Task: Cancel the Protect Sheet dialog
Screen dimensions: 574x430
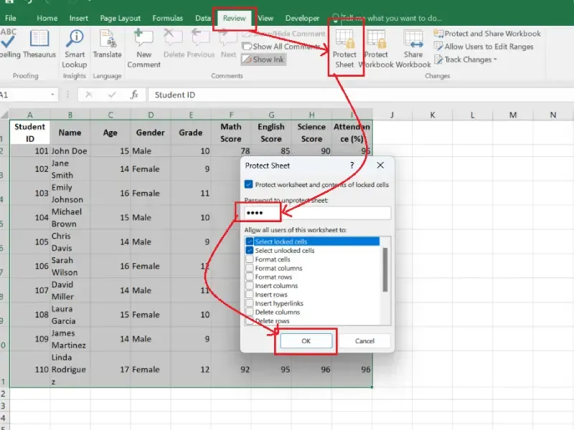Action: click(364, 341)
